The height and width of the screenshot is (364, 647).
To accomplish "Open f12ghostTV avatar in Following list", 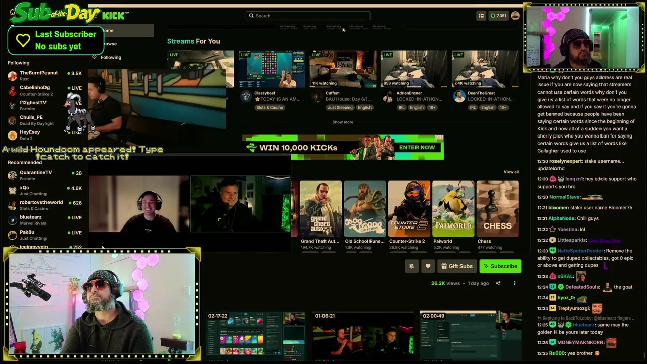I will 12,105.
